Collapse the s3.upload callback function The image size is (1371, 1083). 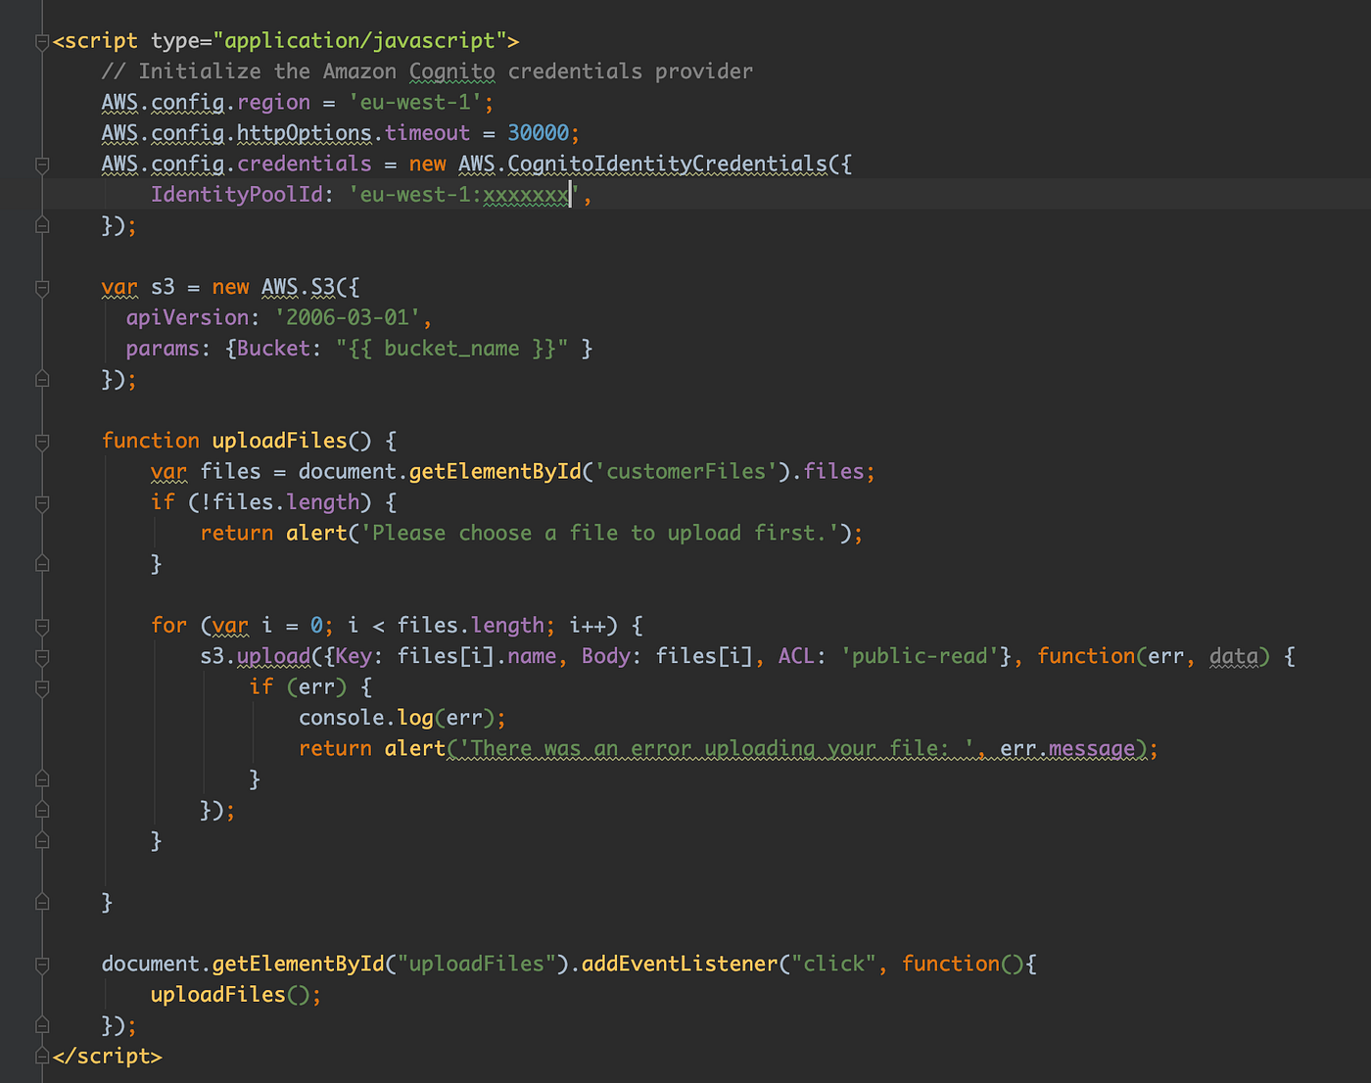point(41,657)
